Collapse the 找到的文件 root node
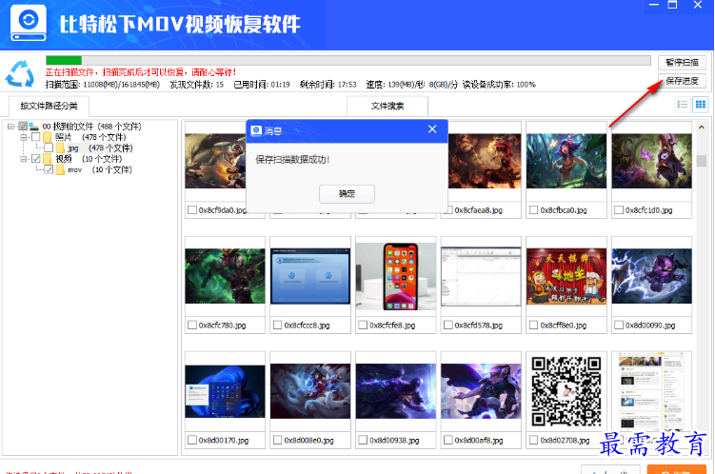The width and height of the screenshot is (715, 474). pos(10,126)
